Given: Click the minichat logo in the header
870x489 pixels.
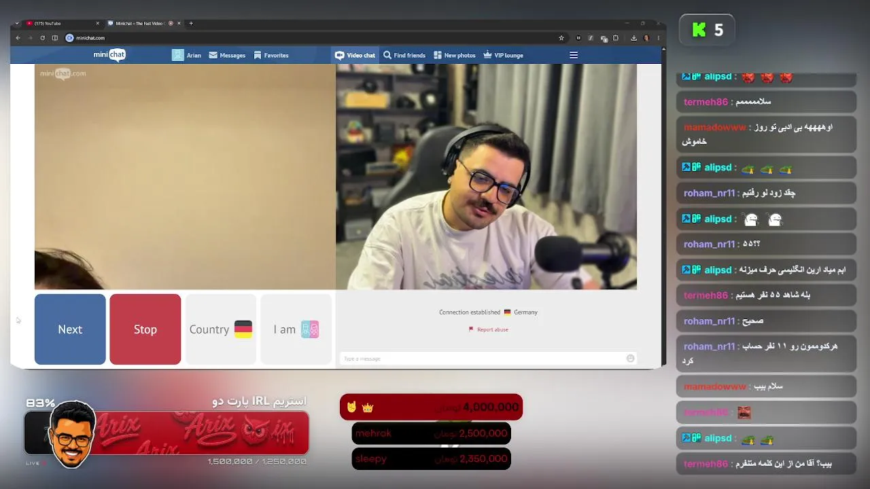Looking at the screenshot, I should pos(109,55).
